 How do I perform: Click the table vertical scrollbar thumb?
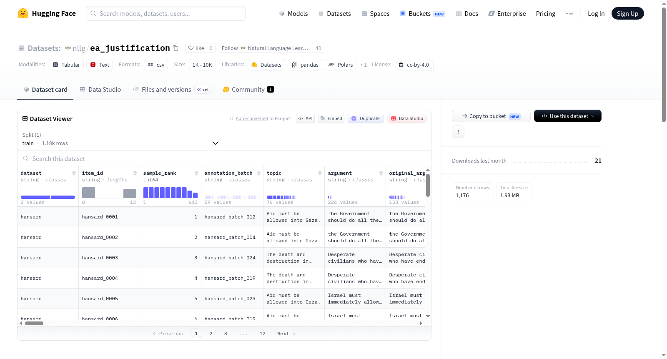[x=428, y=185]
